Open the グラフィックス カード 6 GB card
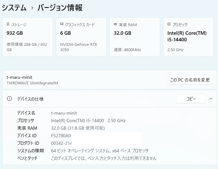 (x=81, y=37)
